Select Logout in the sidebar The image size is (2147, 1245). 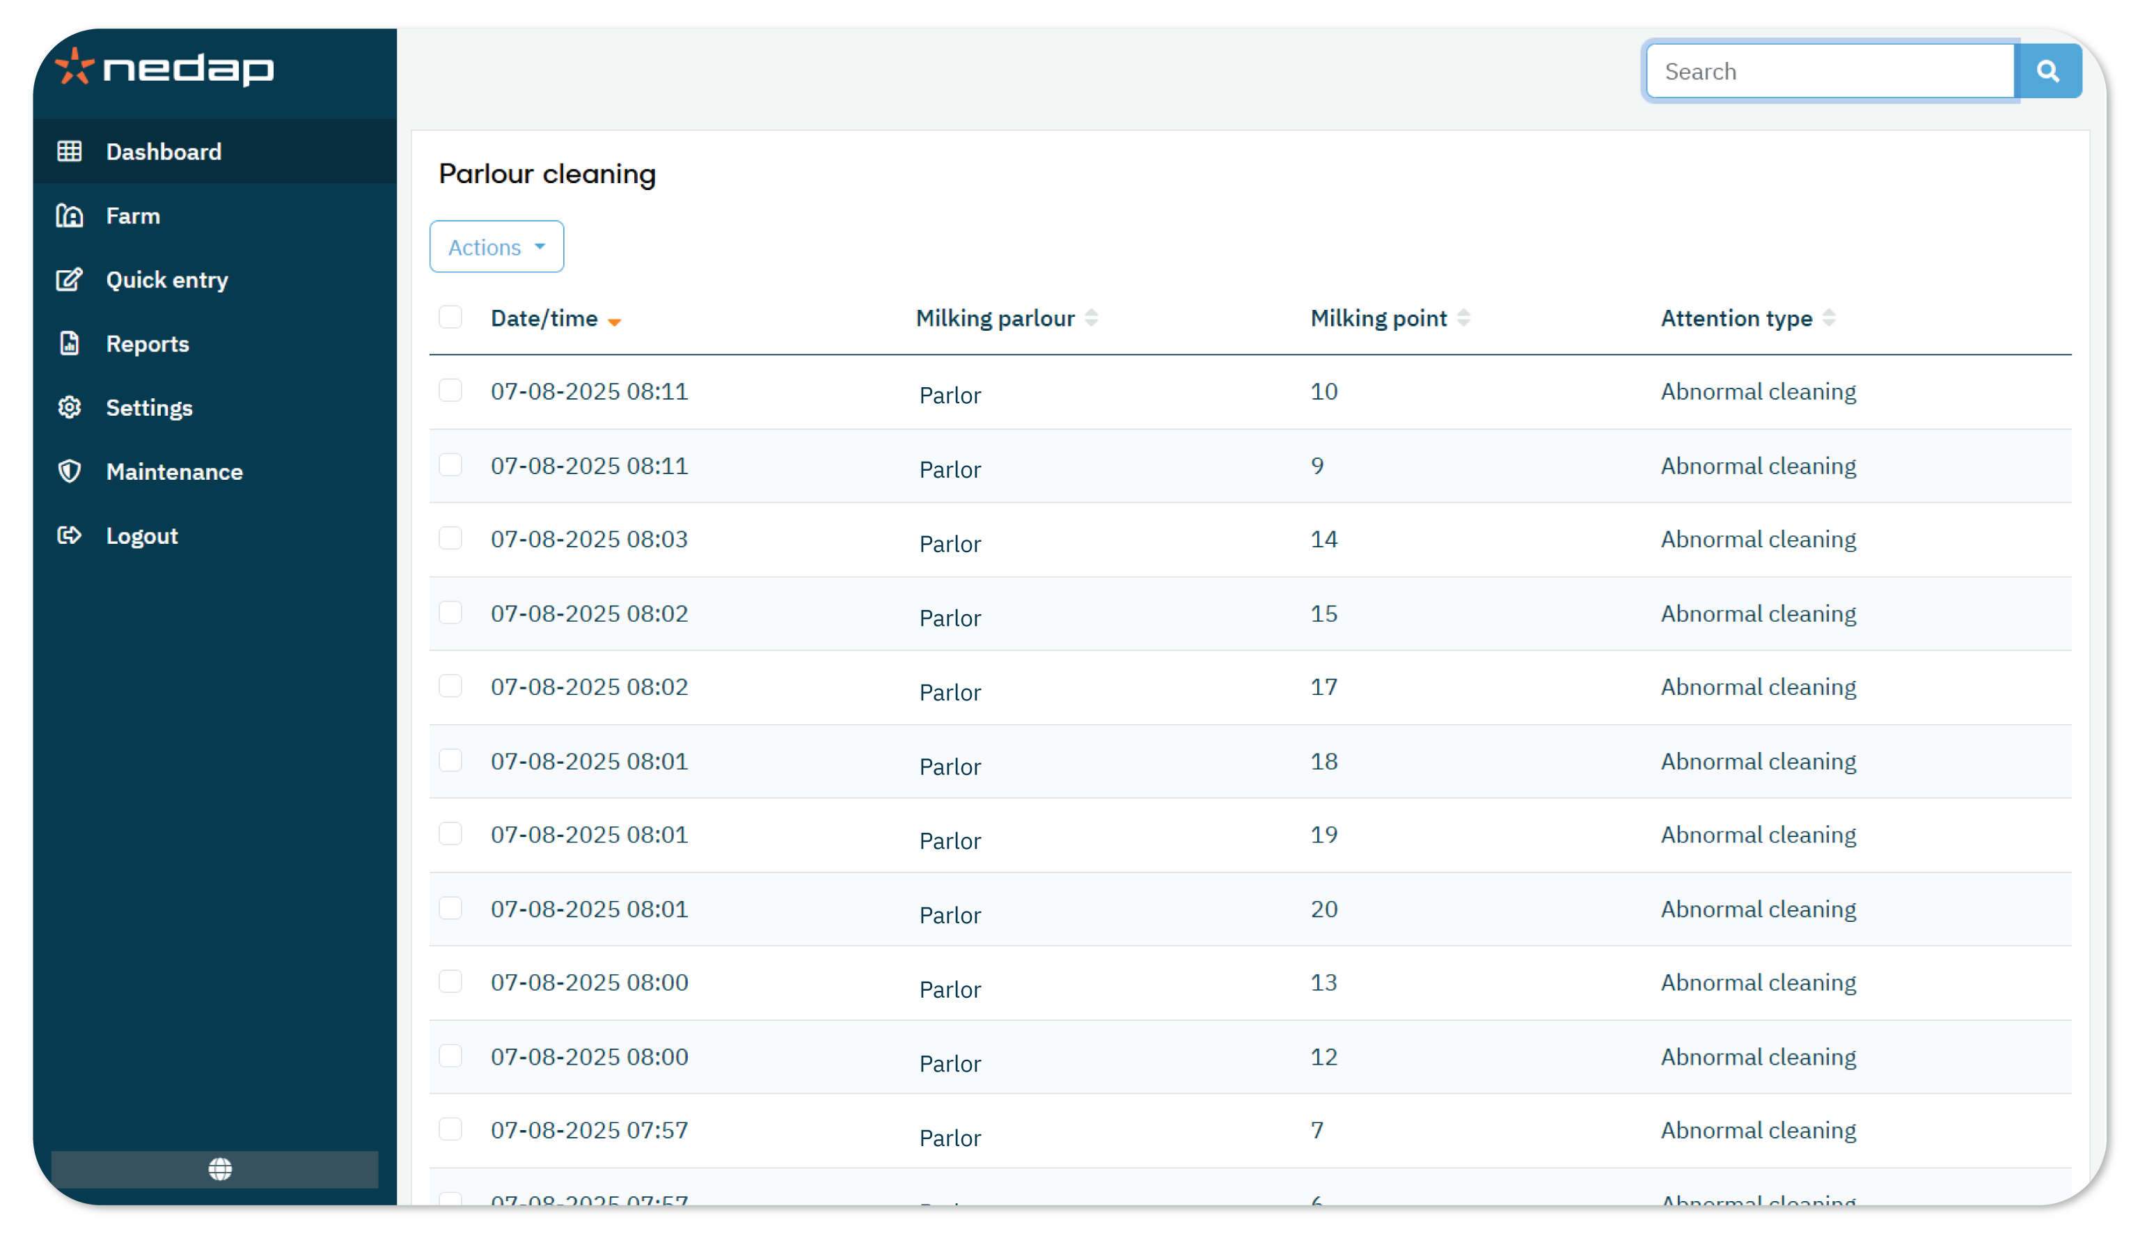(214, 535)
